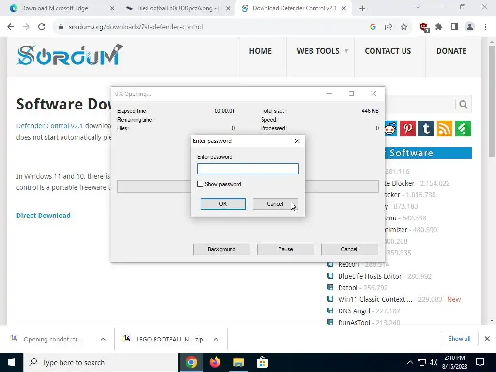Open a new browser tab
This screenshot has height=372, width=496.
(x=362, y=9)
